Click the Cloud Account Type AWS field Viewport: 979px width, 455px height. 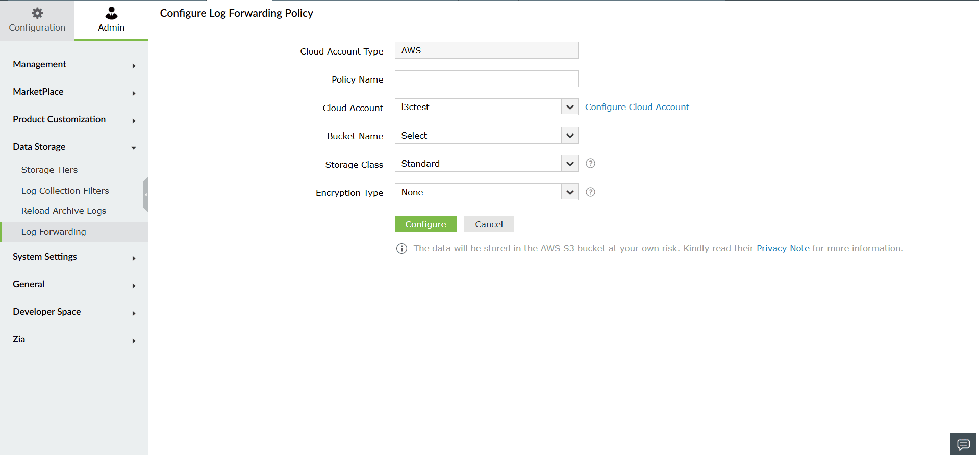coord(486,50)
